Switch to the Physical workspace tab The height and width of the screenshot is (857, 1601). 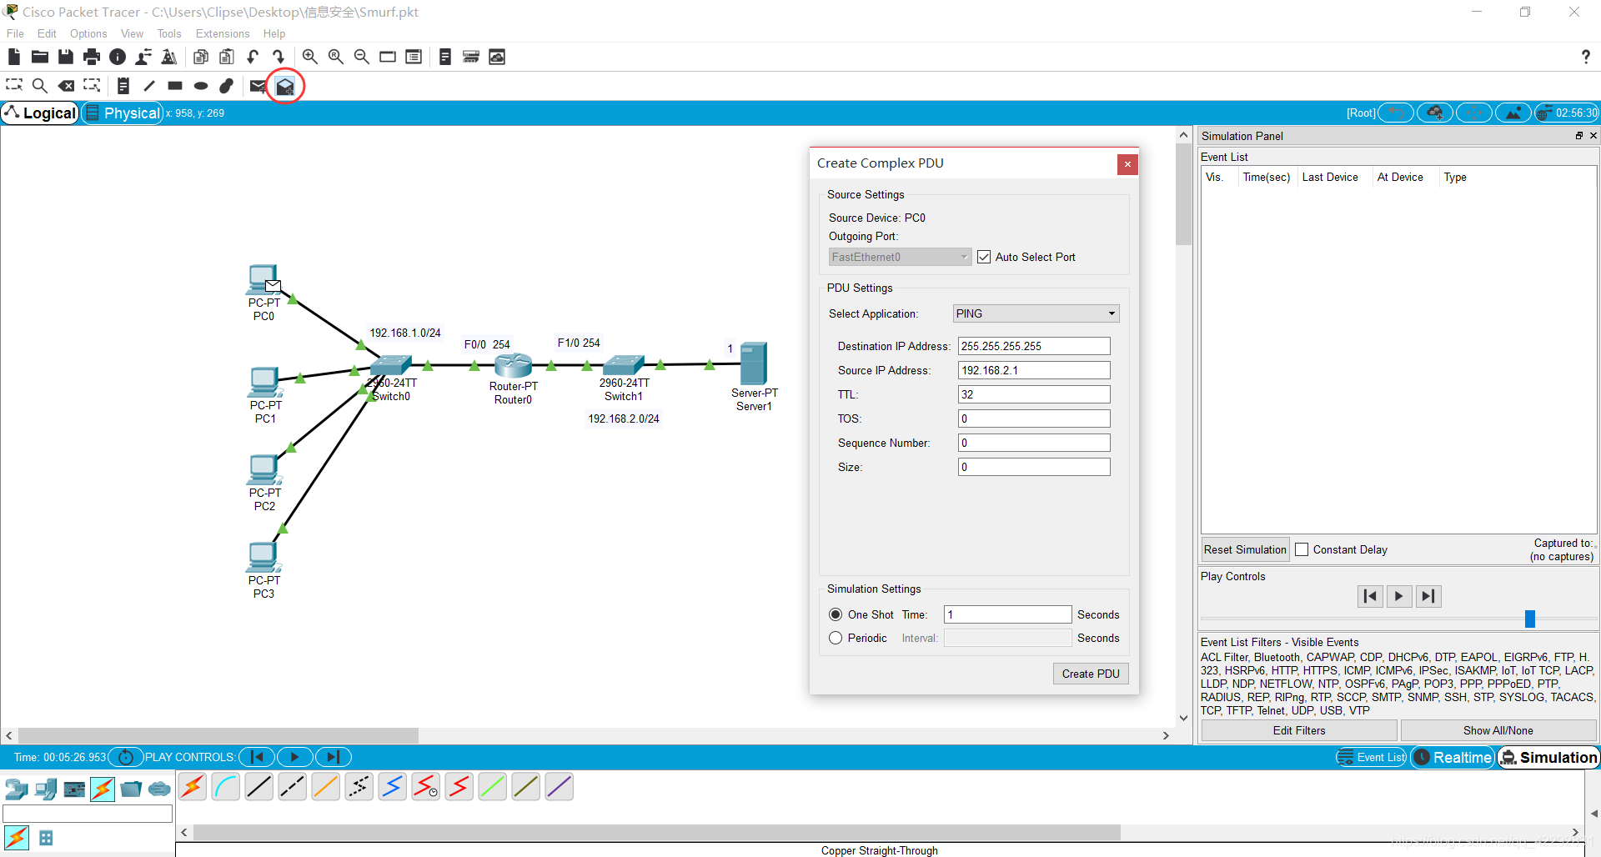pos(123,113)
